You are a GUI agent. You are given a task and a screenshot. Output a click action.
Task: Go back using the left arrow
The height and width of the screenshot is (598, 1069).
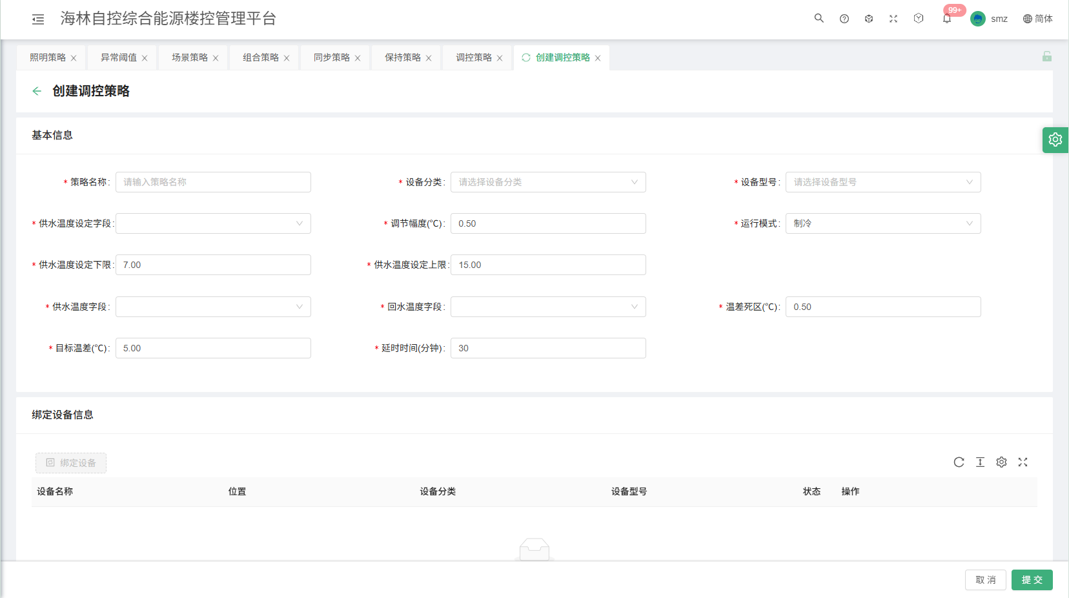pos(37,91)
